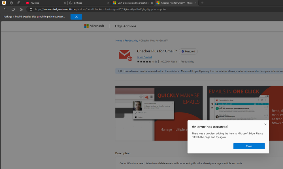This screenshot has height=169, width=283.
Task: Close the Start a Discussion tab
Action: click(x=152, y=3)
